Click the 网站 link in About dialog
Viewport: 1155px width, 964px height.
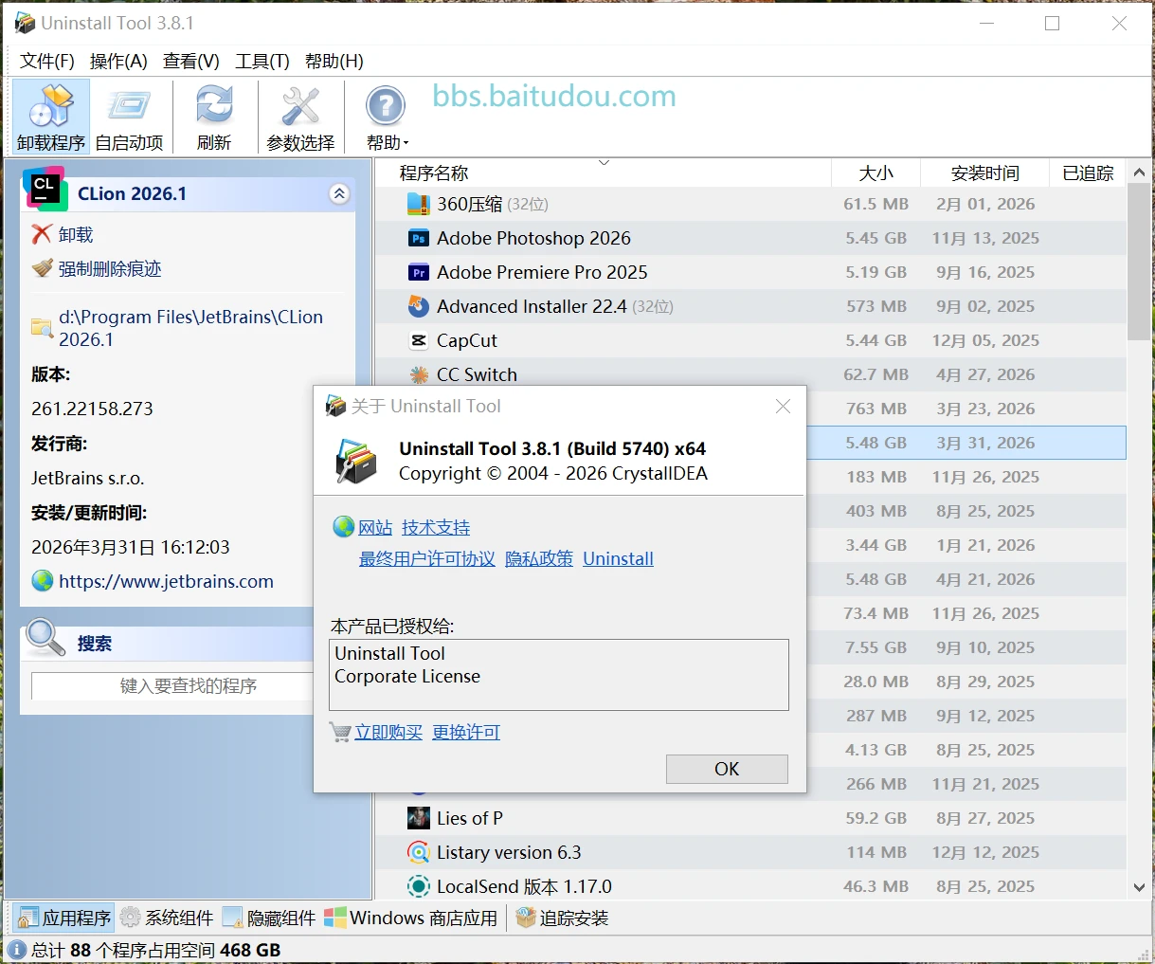pos(375,527)
